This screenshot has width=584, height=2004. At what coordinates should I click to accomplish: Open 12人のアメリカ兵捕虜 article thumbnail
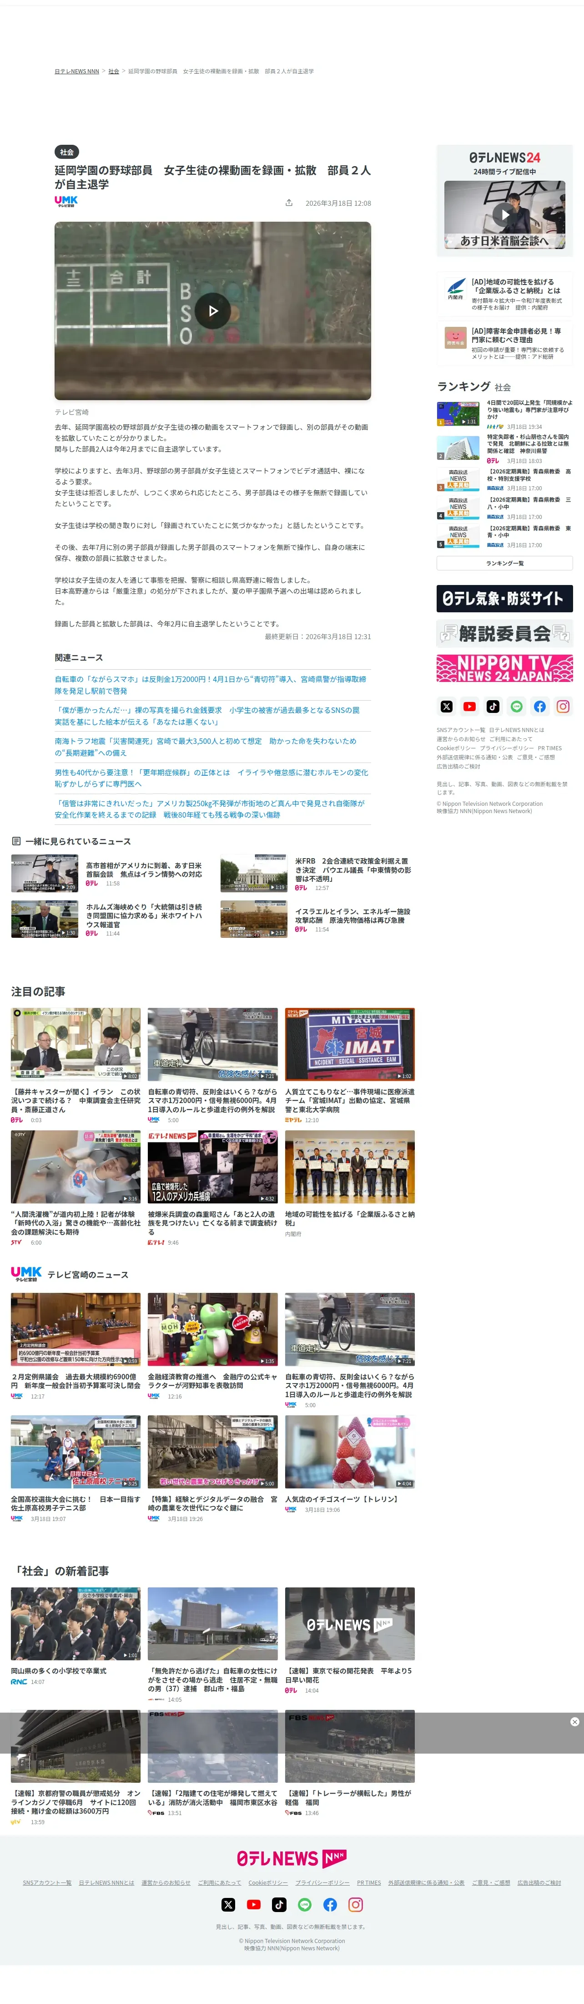tap(212, 1166)
